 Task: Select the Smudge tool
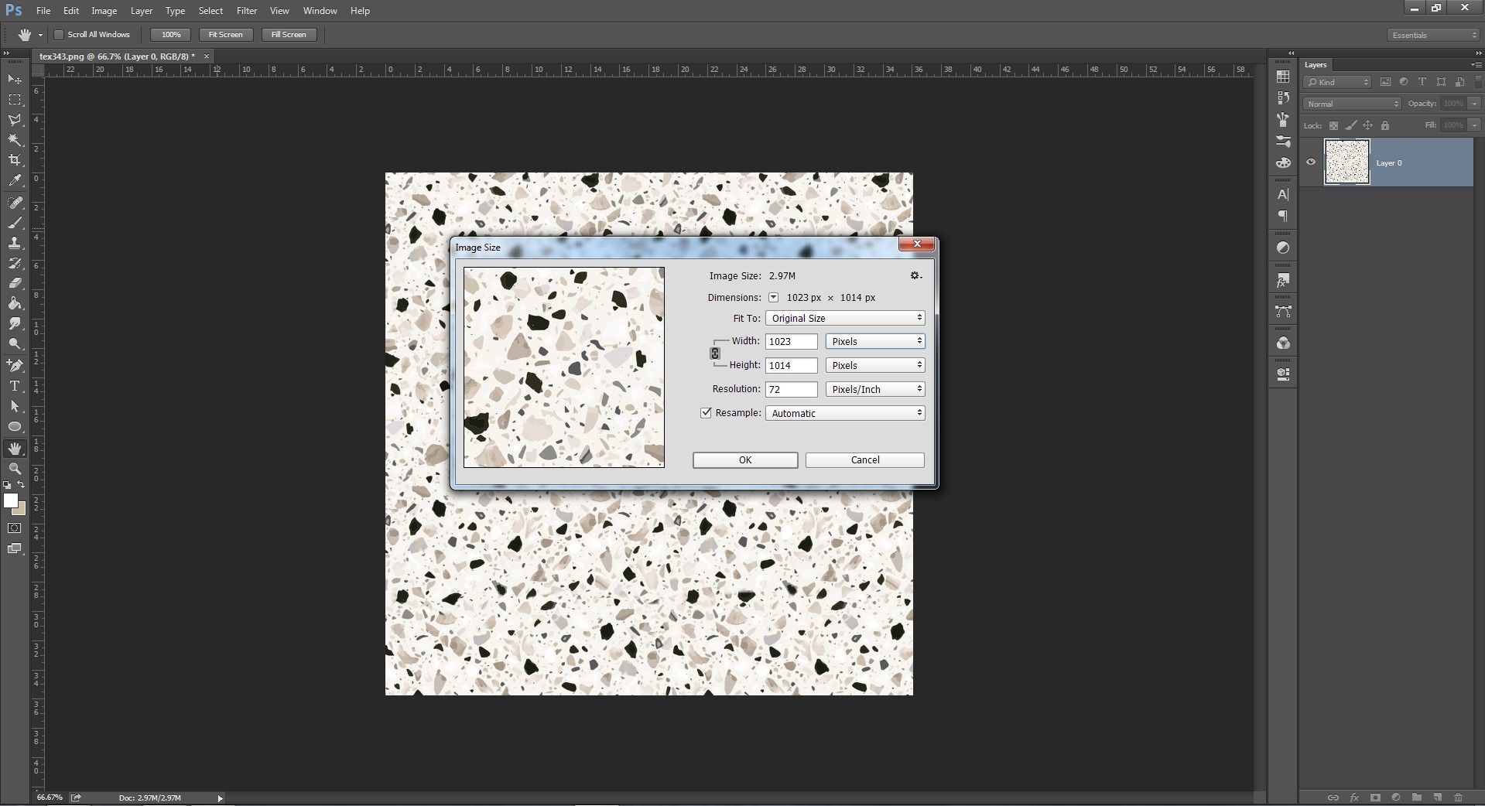click(15, 323)
